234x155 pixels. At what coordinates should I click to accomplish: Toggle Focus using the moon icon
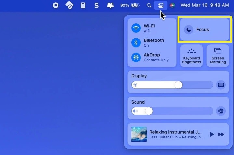(x=188, y=29)
